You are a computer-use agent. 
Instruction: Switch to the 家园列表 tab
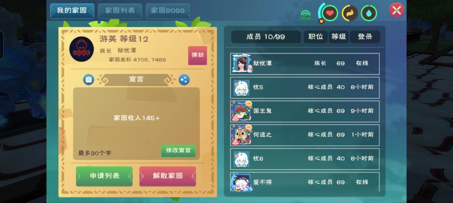tap(120, 11)
